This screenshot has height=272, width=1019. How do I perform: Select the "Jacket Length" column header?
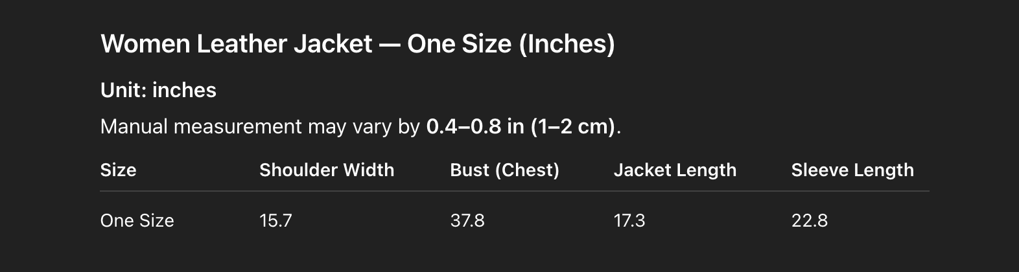675,170
